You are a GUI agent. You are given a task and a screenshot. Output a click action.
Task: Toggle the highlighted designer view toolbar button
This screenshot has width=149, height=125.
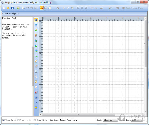[x=42, y=8]
